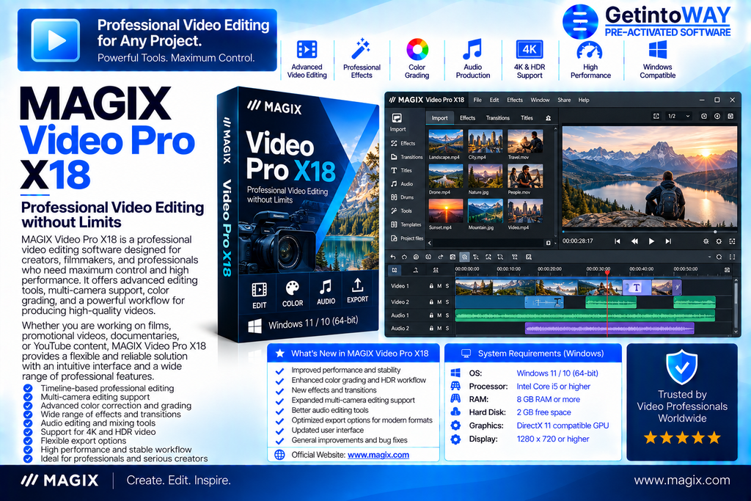Click the Audio Production music note icon

(472, 49)
